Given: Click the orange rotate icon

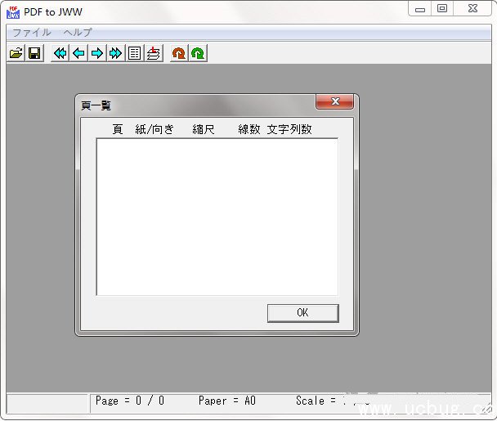Looking at the screenshot, I should [178, 53].
